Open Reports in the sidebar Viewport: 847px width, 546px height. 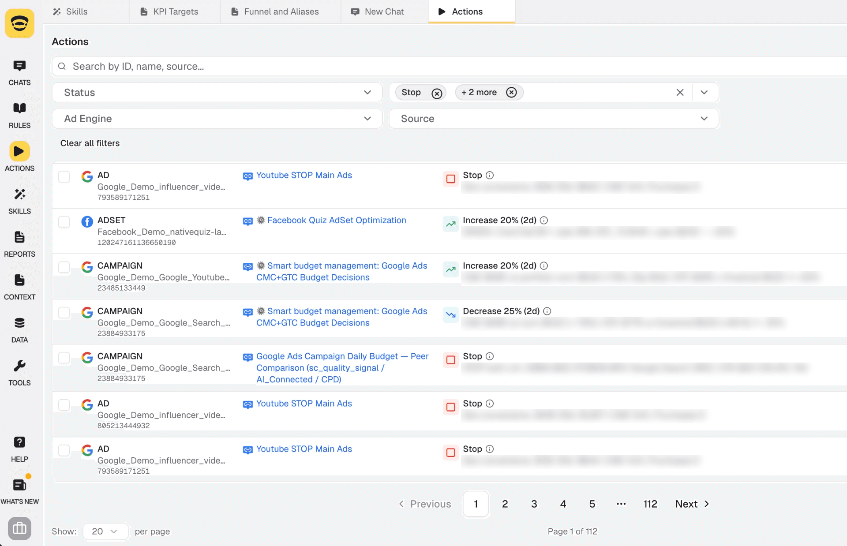19,244
